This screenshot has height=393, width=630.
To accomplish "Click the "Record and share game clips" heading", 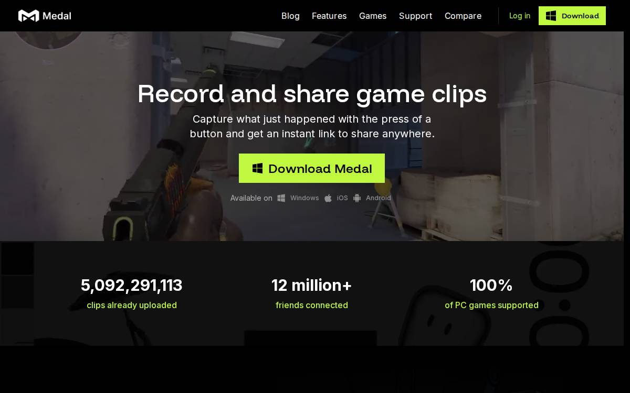I will (312, 94).
